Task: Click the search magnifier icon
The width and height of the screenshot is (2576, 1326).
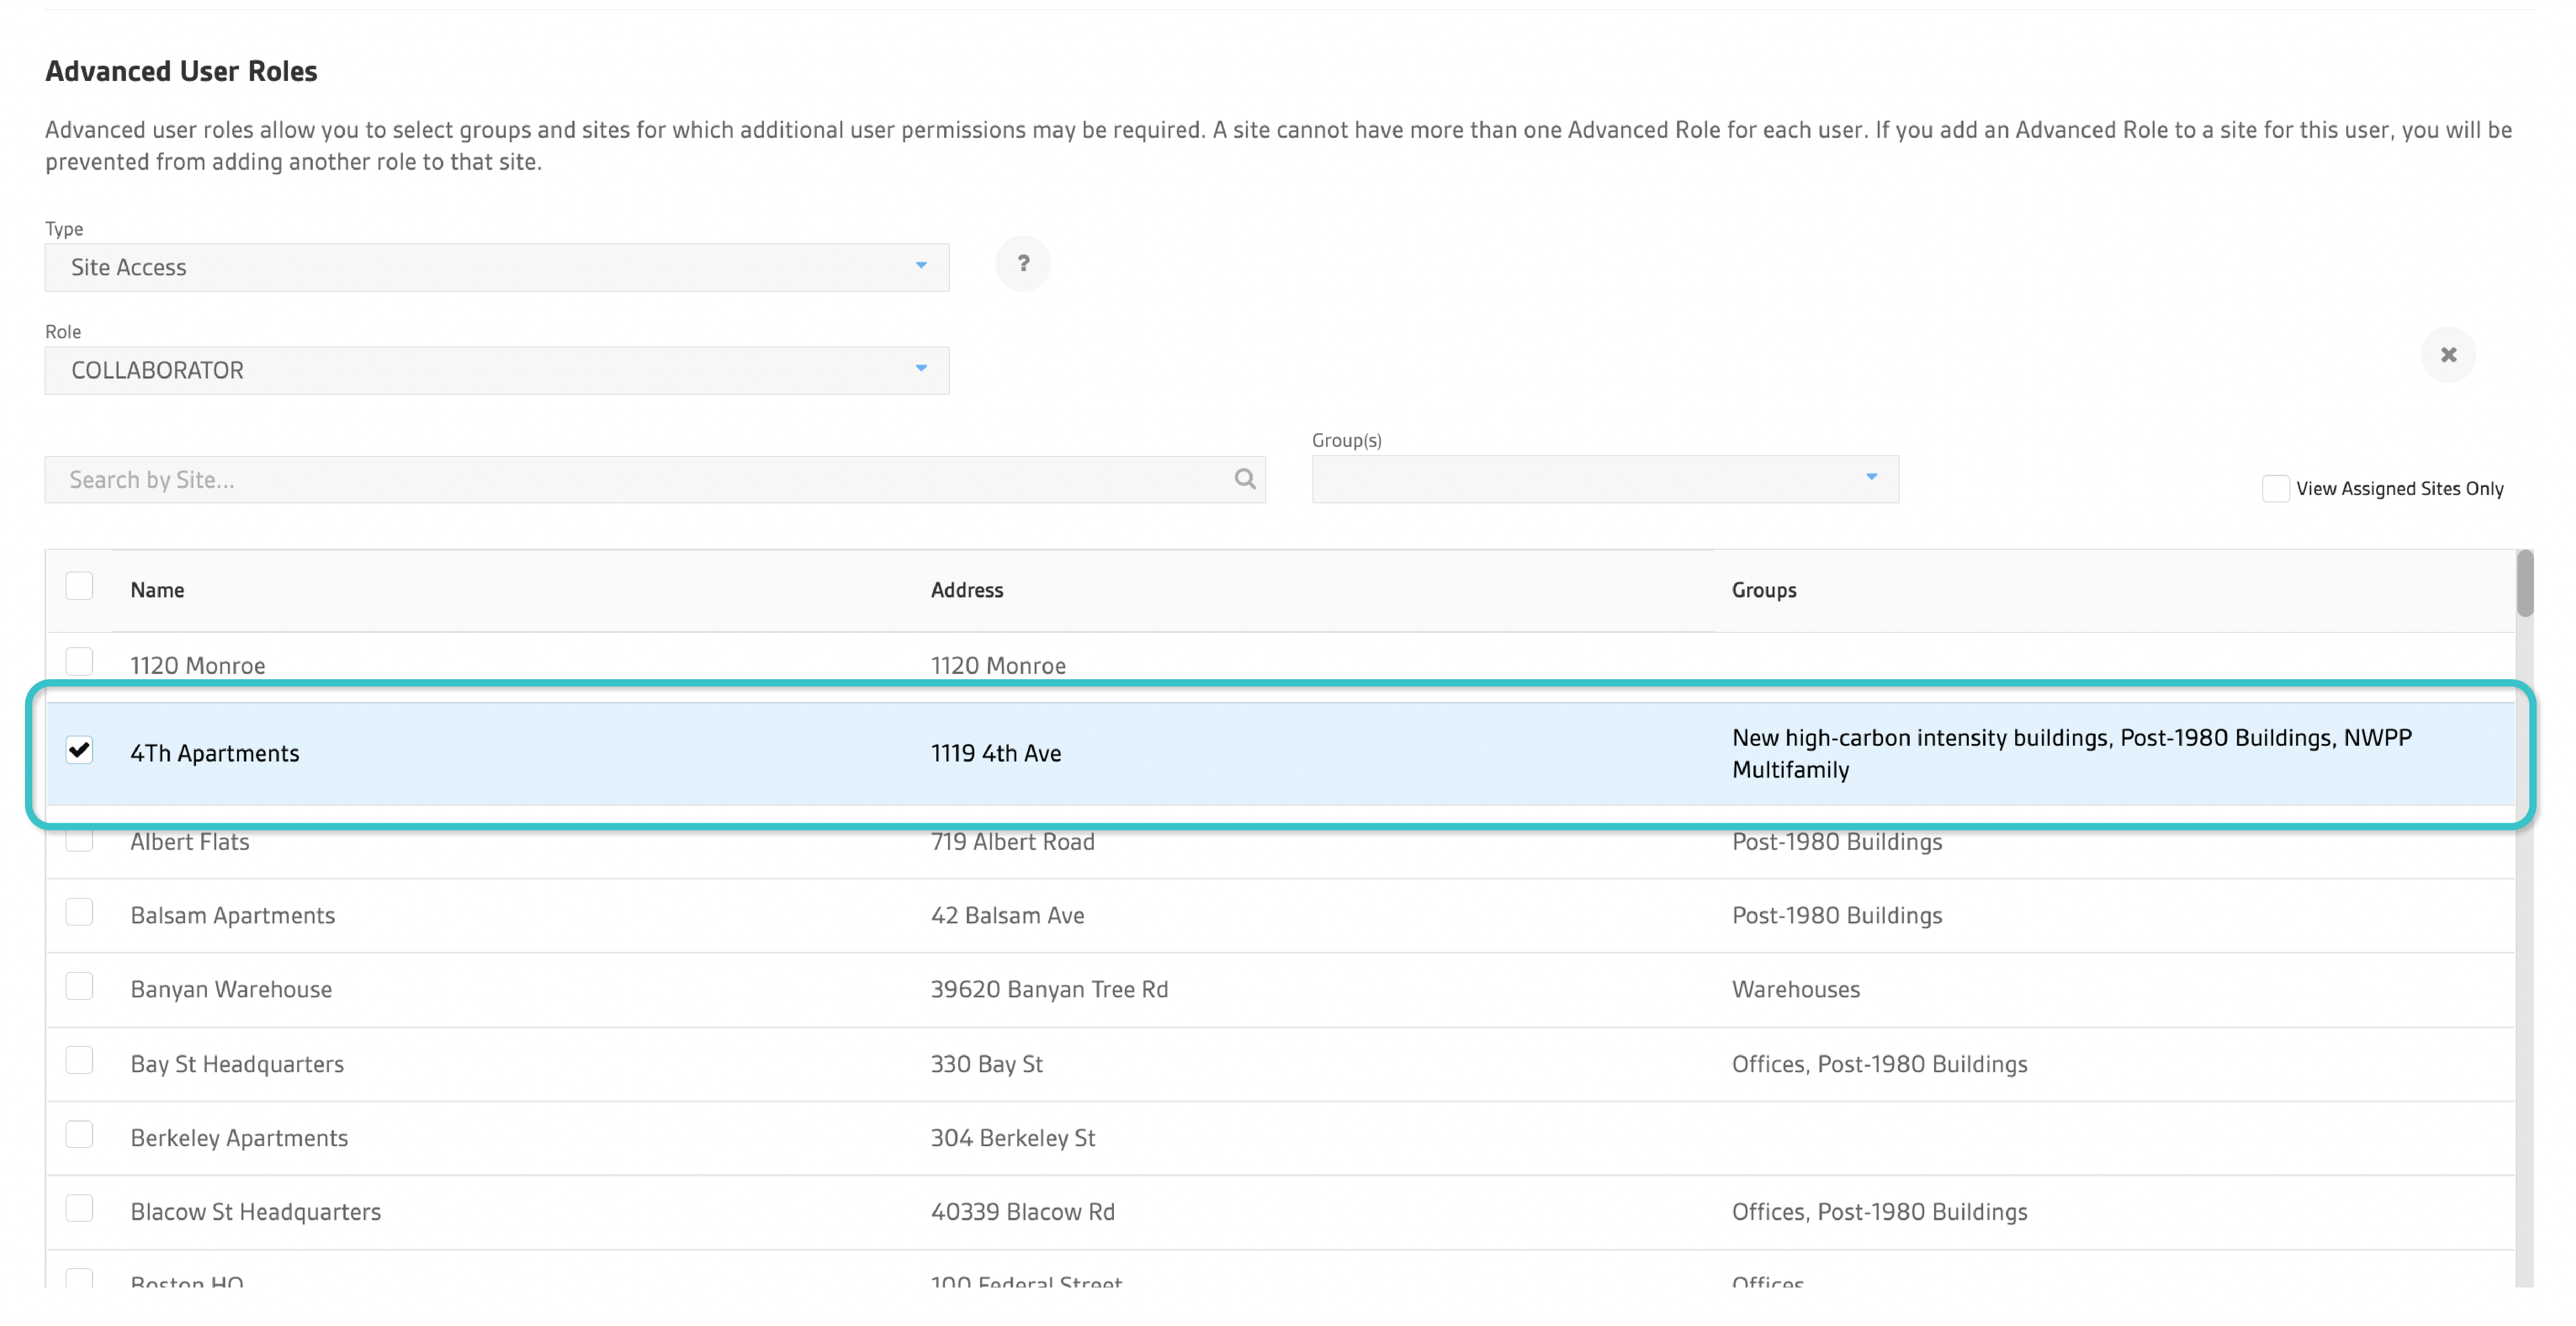Action: (1244, 479)
